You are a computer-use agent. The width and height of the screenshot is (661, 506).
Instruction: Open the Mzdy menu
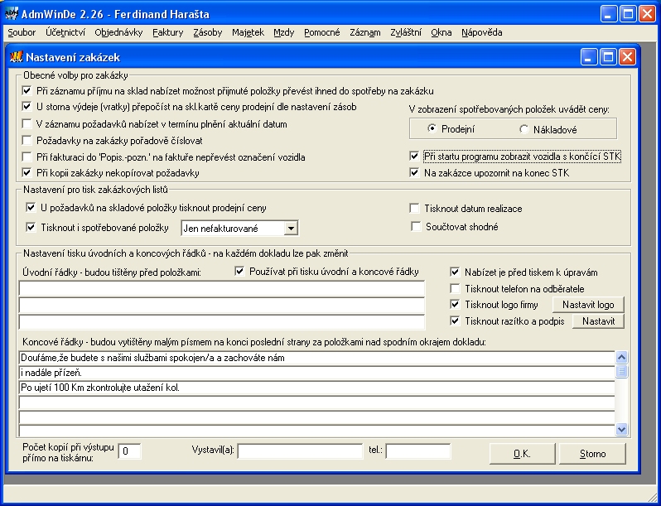pyautogui.click(x=284, y=32)
